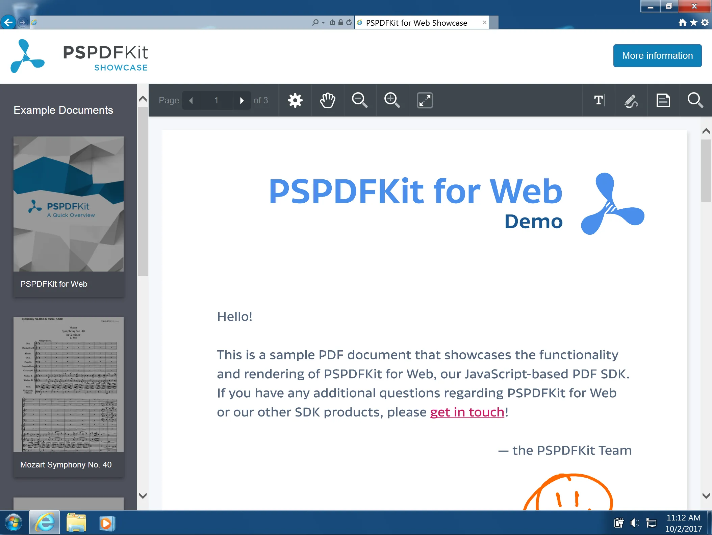Refresh the current webpage
The image size is (712, 535).
[x=348, y=22]
